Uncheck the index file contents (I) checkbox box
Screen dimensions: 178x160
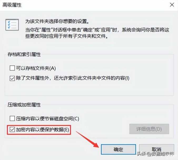coord(12,78)
